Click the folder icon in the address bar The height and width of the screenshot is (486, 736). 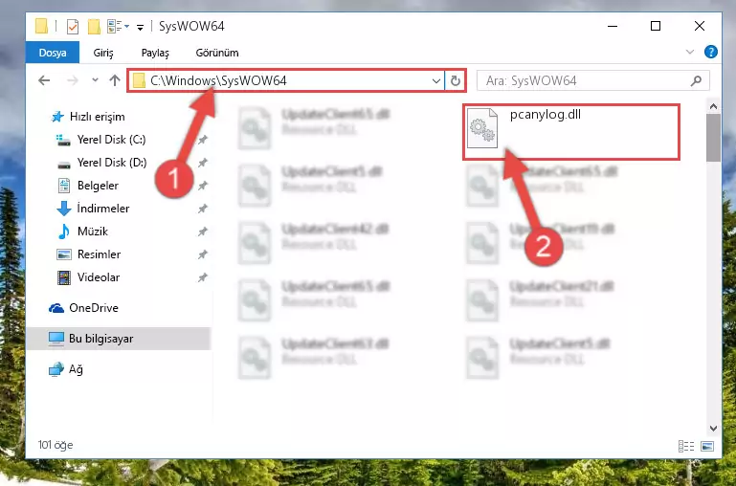coord(139,80)
